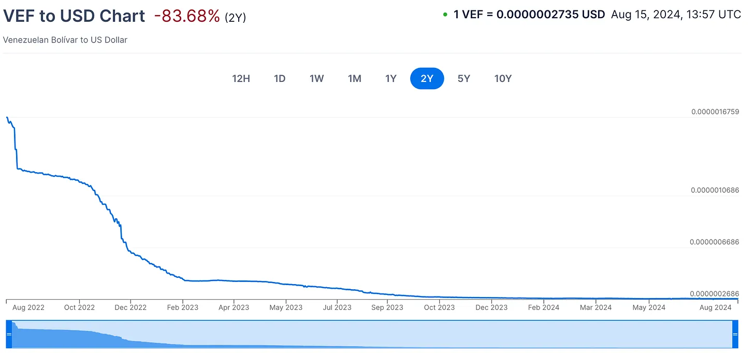Image resolution: width=754 pixels, height=353 pixels.
Task: Click the active 2Y range button
Action: click(427, 79)
